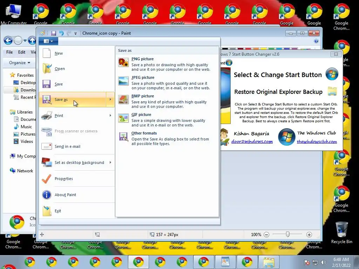The height and width of the screenshot is (269, 359).
Task: Select Open from the Paint menu
Action: click(x=76, y=69)
